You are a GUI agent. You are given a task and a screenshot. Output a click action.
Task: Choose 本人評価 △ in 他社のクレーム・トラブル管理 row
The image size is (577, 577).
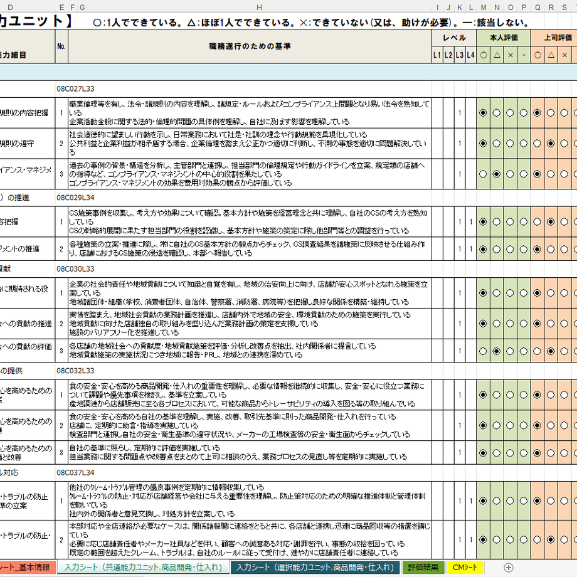click(497, 501)
